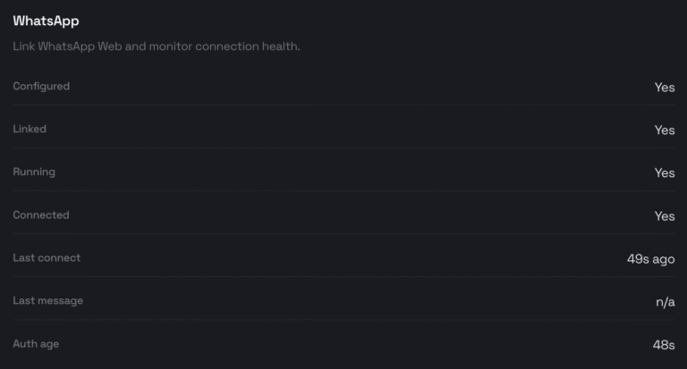687x369 pixels.
Task: Select the Auth age label
Action: tap(36, 344)
